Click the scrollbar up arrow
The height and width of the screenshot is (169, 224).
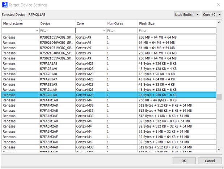pos(219,22)
